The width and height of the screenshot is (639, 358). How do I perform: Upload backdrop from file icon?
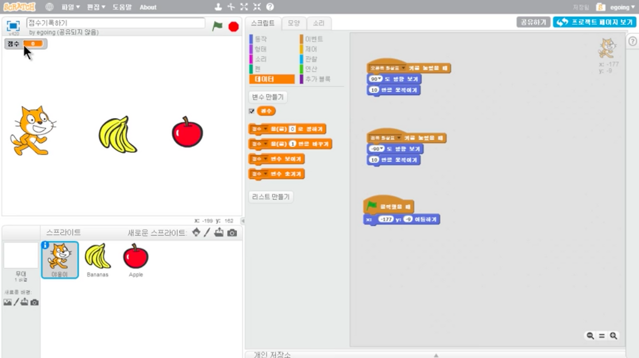[x=24, y=302]
